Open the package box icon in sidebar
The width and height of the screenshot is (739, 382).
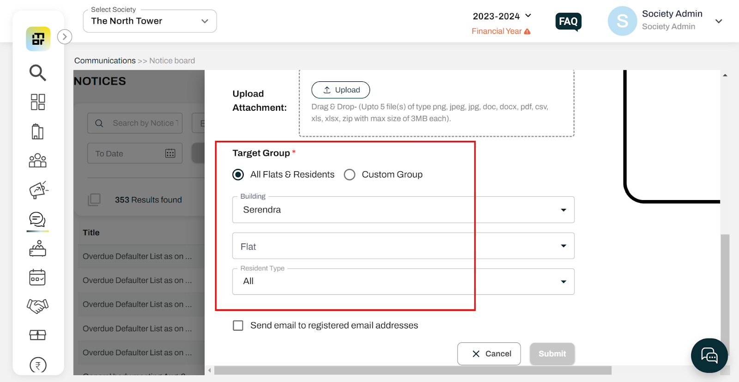coord(38,335)
